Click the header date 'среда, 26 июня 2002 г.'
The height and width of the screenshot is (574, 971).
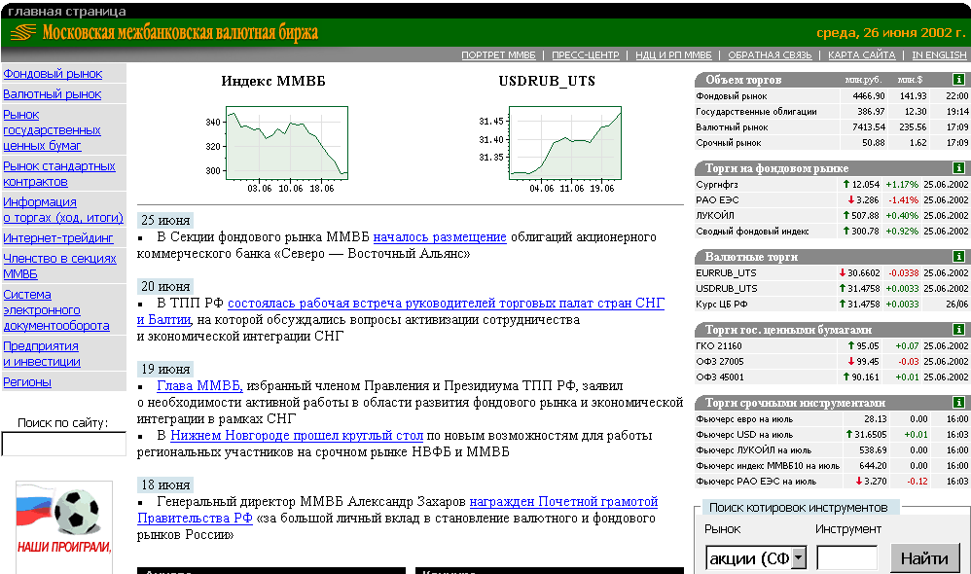(890, 33)
